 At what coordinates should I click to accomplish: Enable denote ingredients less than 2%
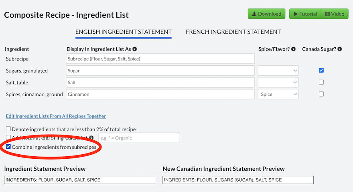8,129
